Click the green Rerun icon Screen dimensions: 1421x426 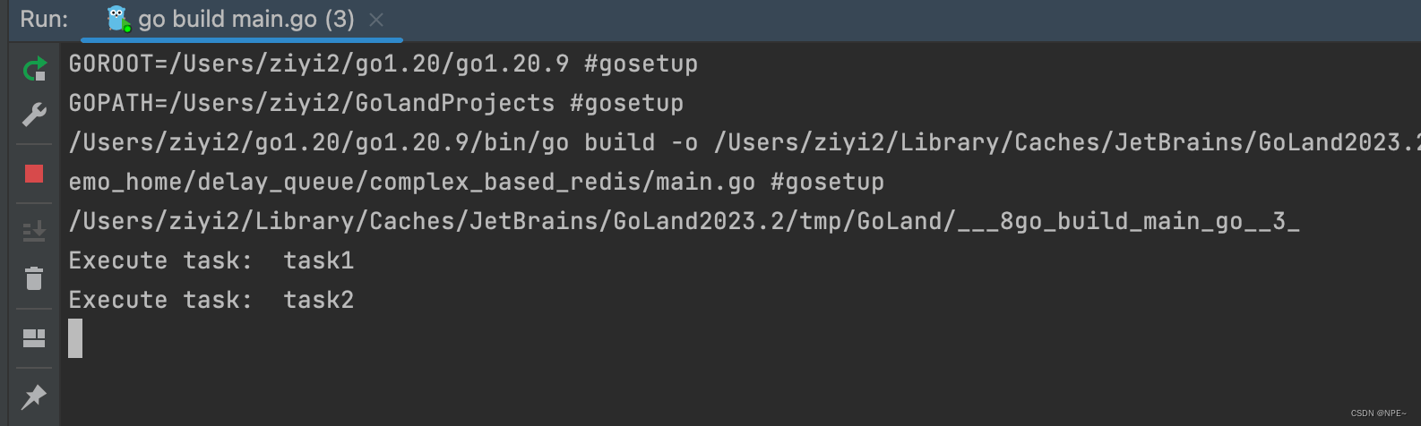pos(34,69)
